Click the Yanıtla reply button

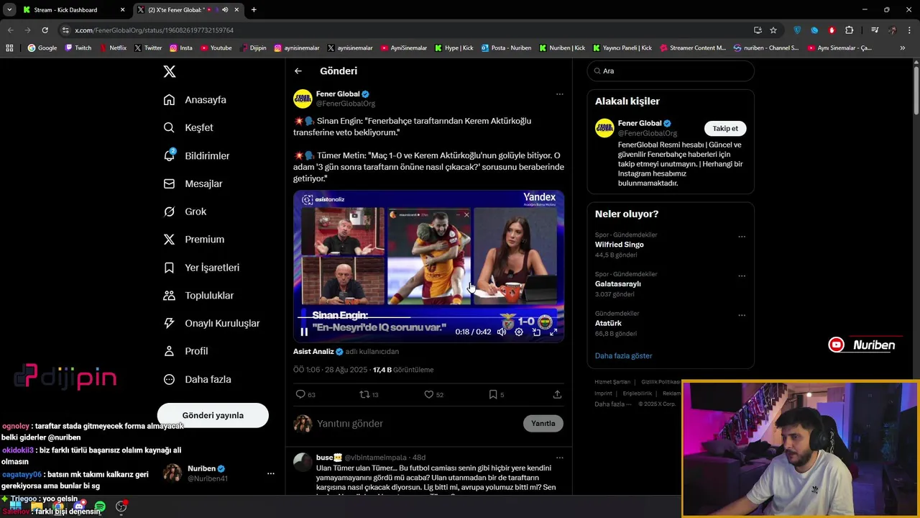tap(543, 423)
